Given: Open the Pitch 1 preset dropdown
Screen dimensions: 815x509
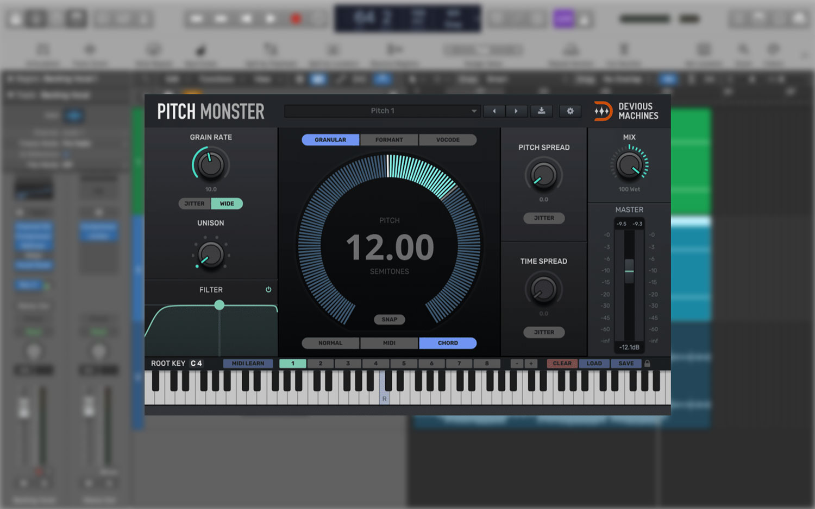Looking at the screenshot, I should click(382, 111).
